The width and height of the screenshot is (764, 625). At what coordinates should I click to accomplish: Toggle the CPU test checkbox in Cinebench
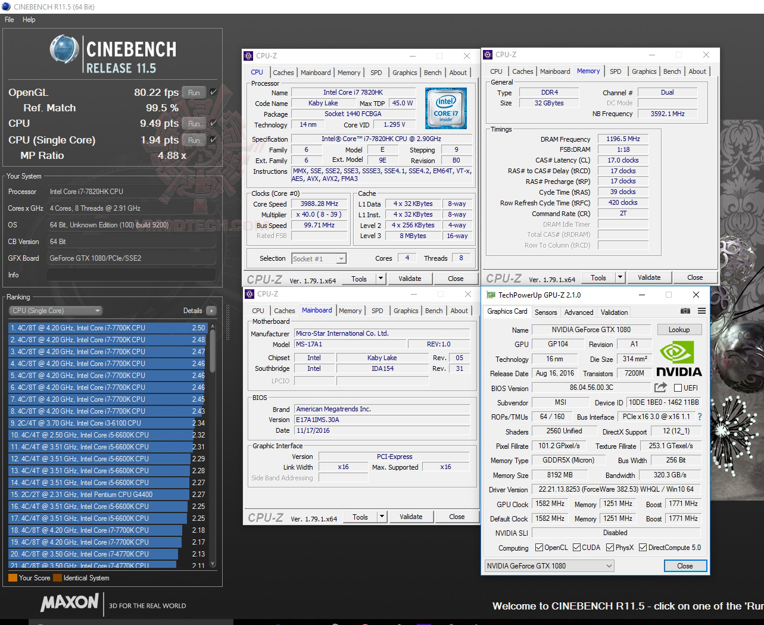coord(213,123)
